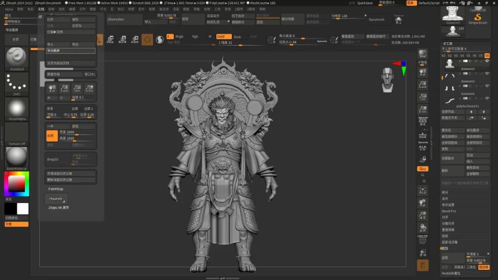Open the BasicMaterial material picker
Screen dimensions: 498x280
[16, 156]
